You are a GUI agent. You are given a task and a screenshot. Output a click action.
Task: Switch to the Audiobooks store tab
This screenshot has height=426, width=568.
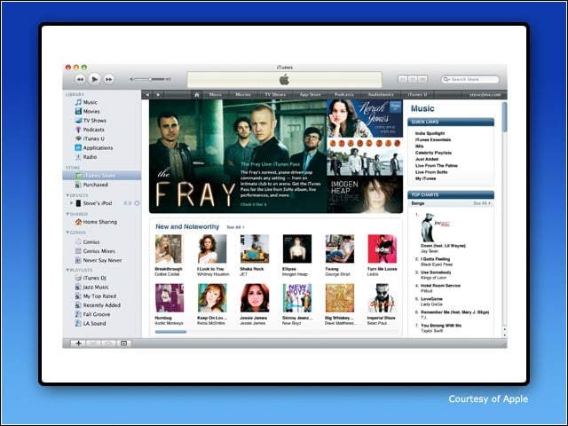point(381,95)
